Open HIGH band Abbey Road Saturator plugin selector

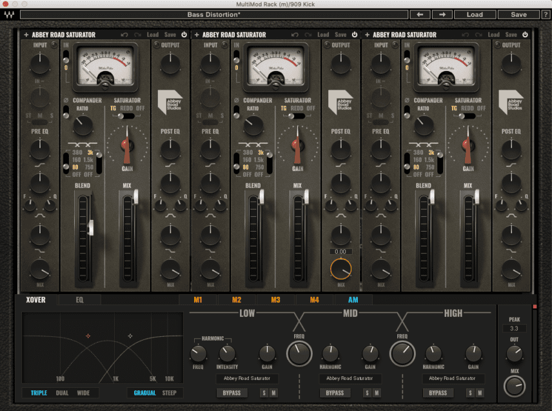point(453,378)
